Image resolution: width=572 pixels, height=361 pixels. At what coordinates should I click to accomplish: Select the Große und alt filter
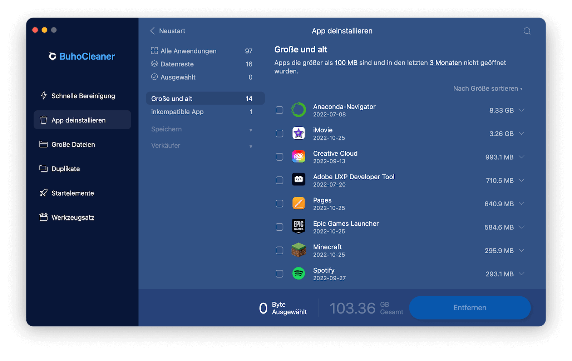pyautogui.click(x=206, y=99)
